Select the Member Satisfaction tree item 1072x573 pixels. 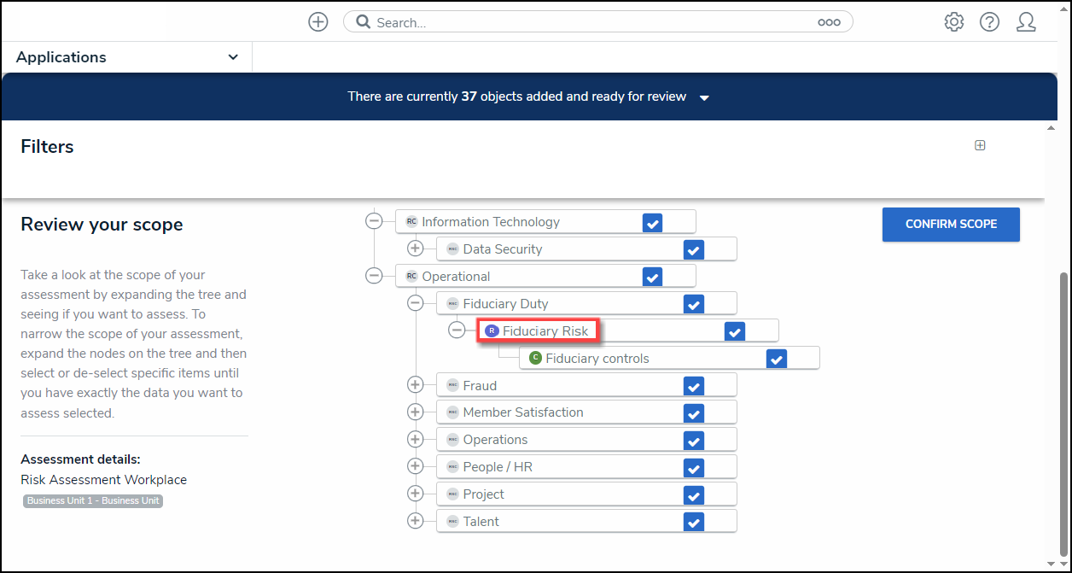pos(523,412)
